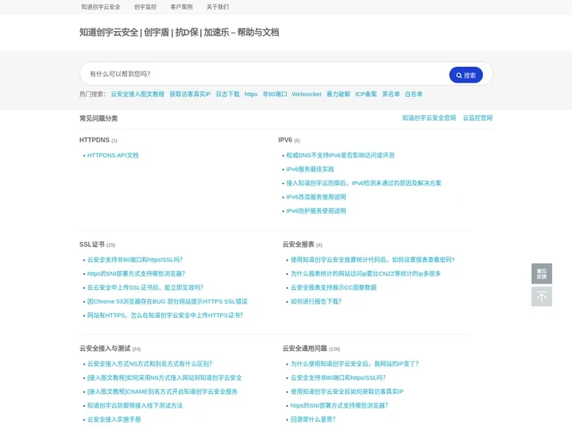Viewport: 572px width, 429px height.
Task: Visit the 云监控官网 link
Action: coord(477,118)
